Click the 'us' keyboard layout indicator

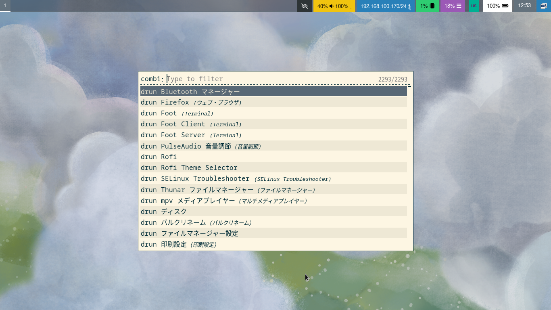click(474, 6)
